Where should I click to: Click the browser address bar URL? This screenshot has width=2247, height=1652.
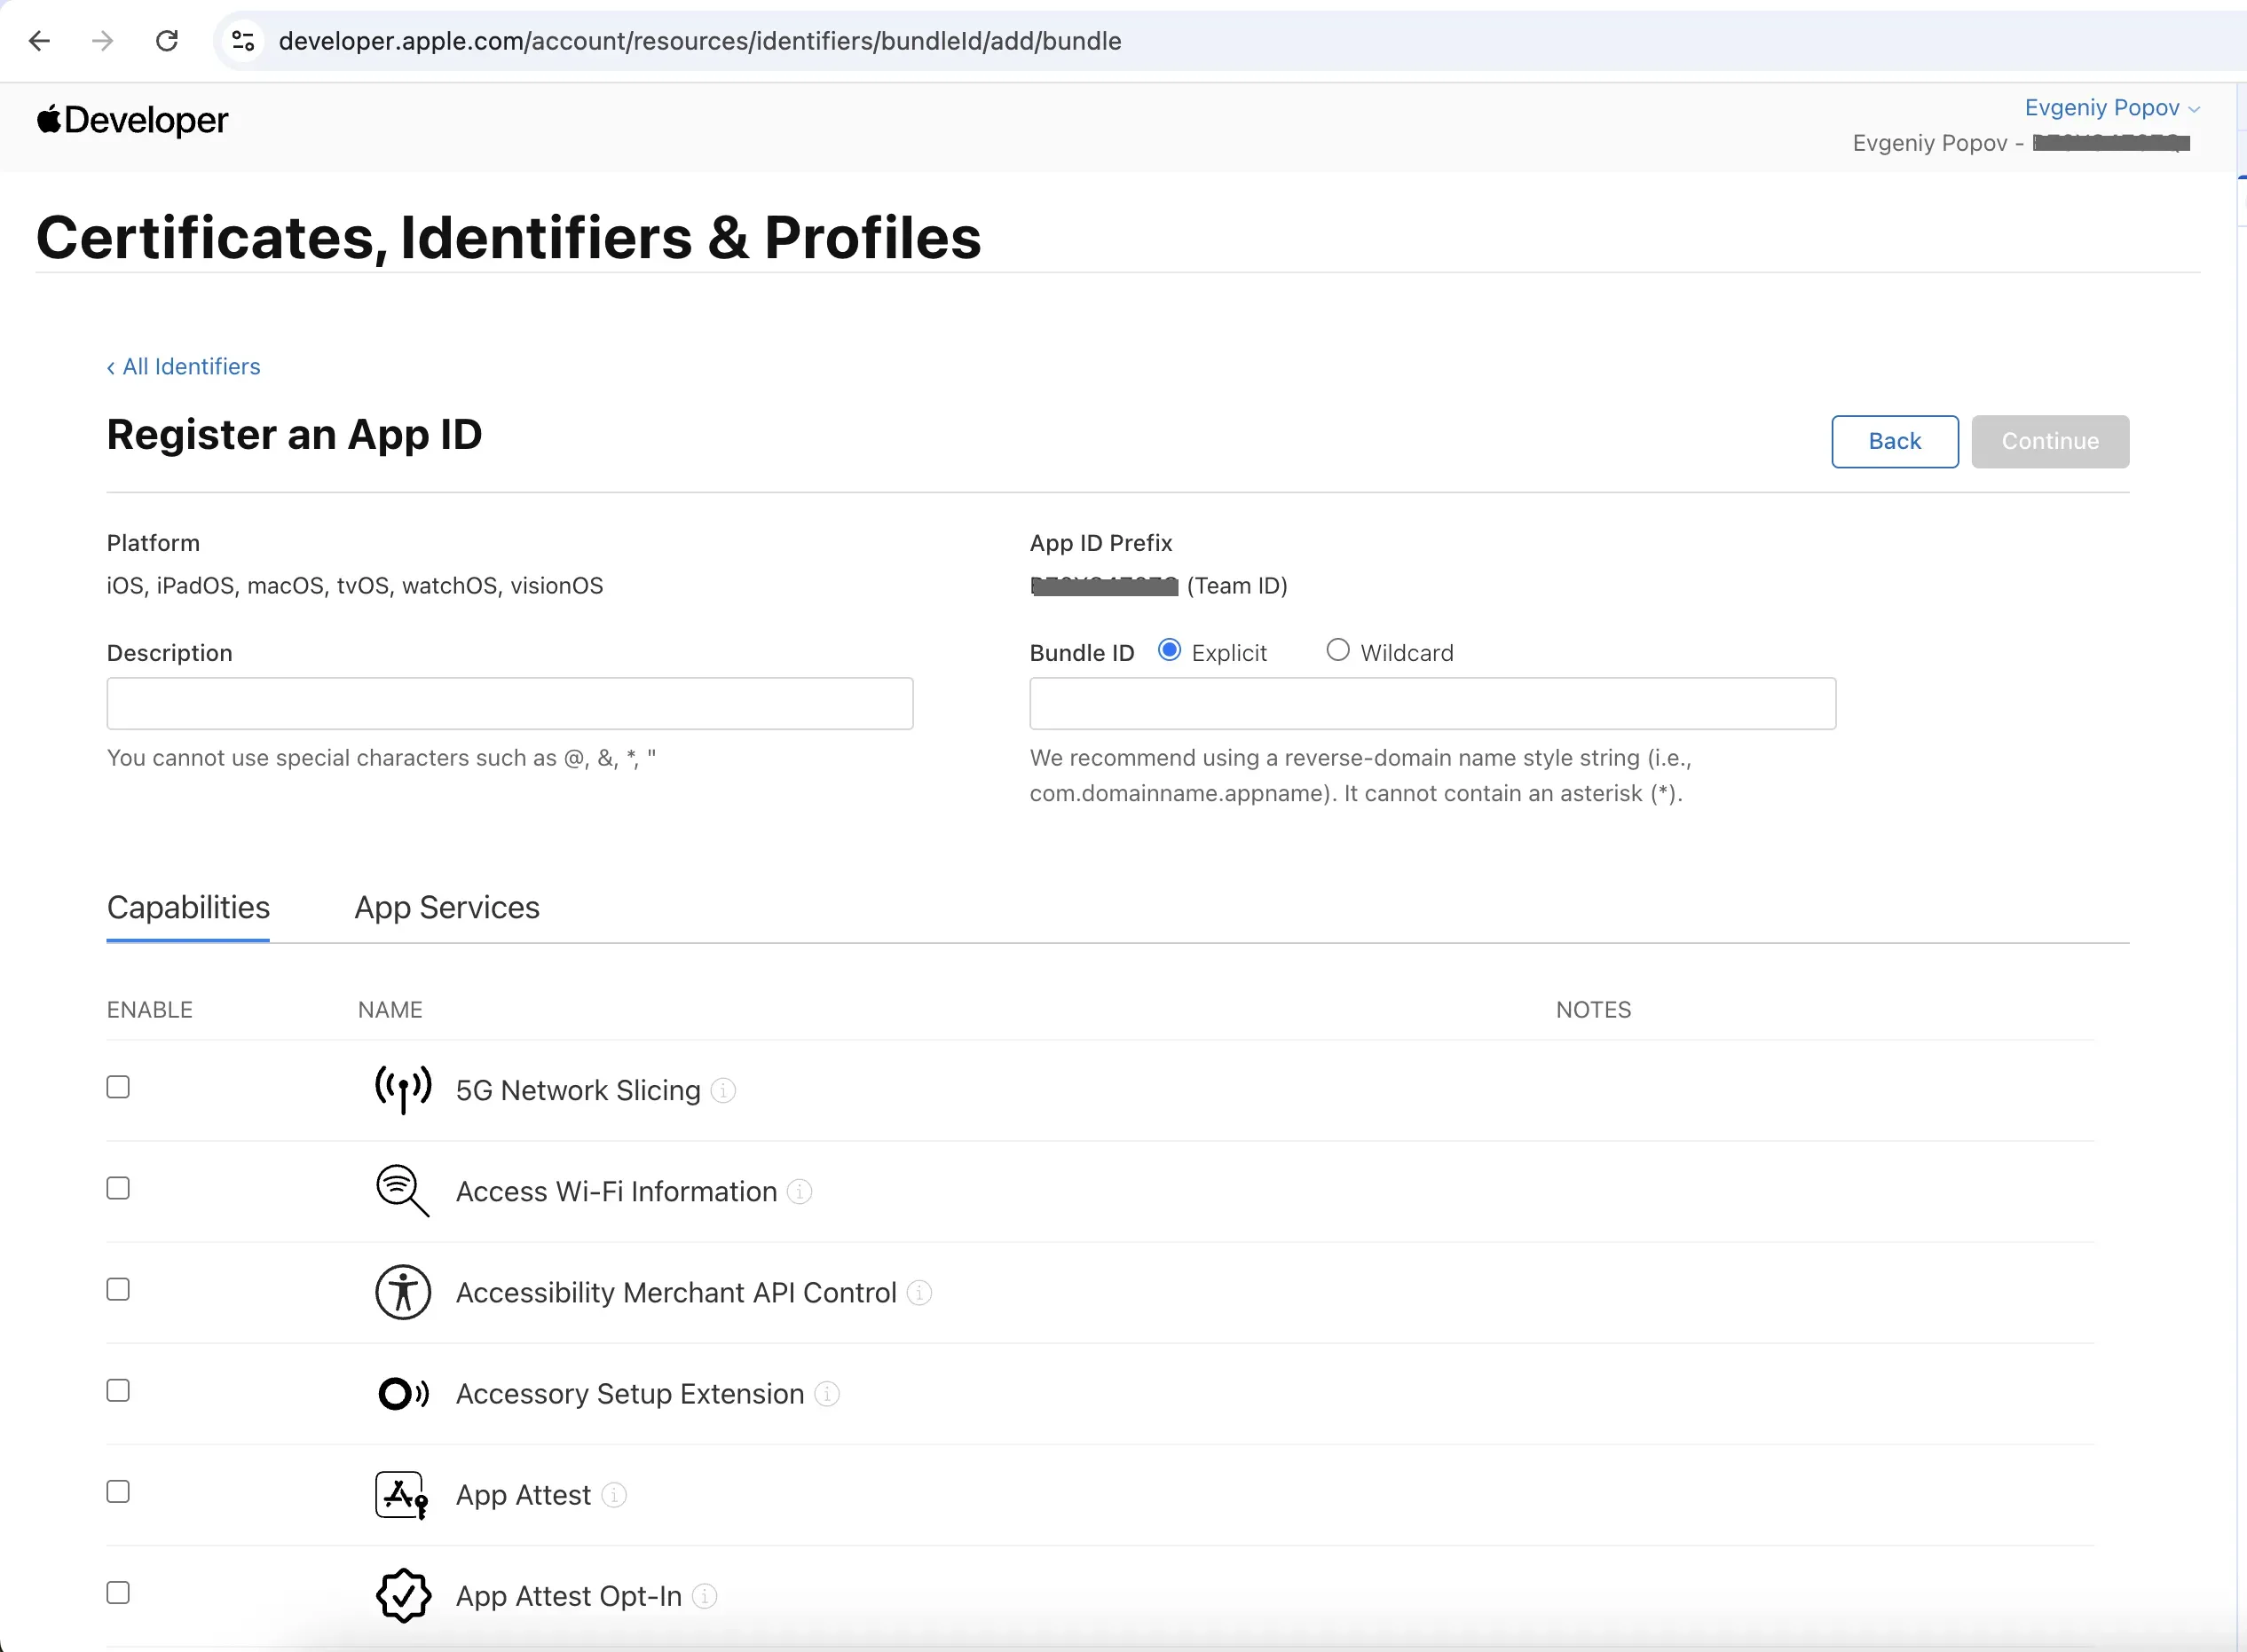point(700,41)
